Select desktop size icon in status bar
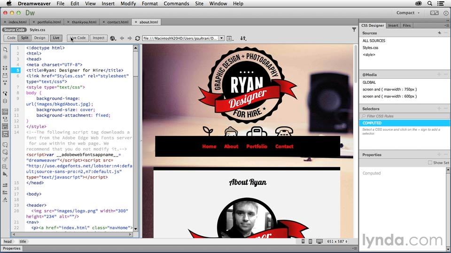 click(319, 242)
